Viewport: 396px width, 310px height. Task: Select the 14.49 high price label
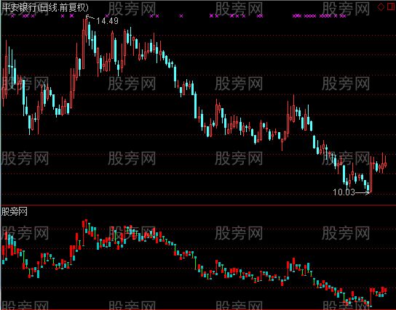point(107,20)
